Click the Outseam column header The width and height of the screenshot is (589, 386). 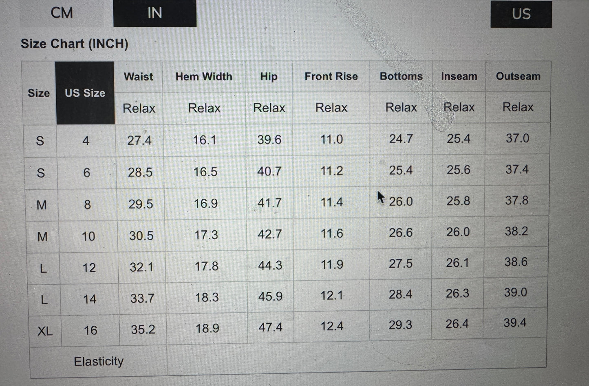518,76
